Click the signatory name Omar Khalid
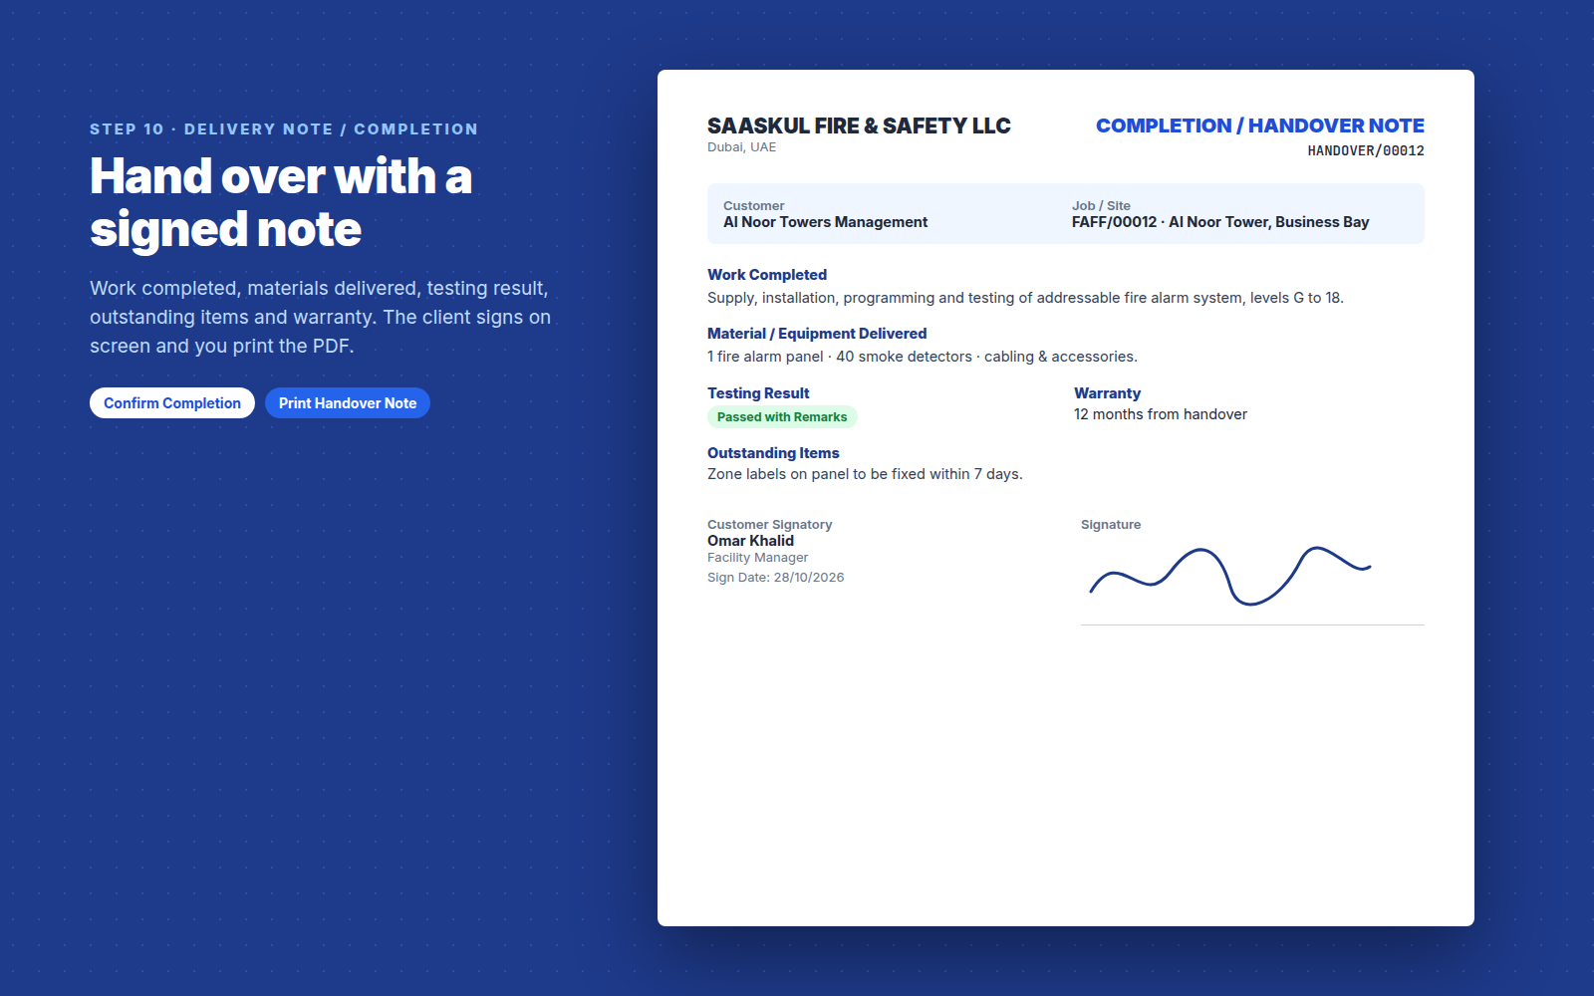Screen dimensions: 1594x996 [x=750, y=541]
